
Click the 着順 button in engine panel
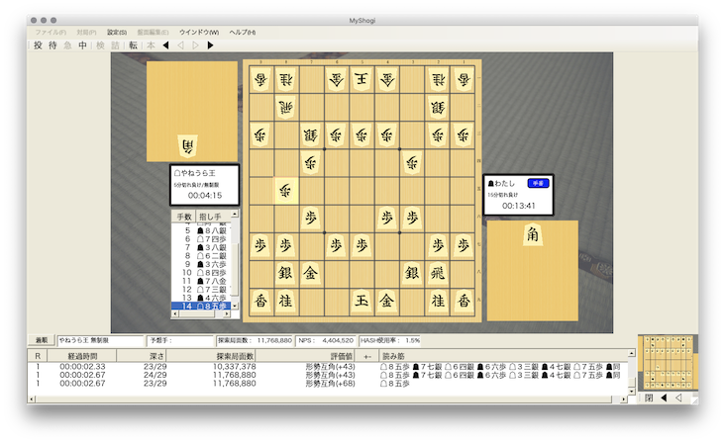pyautogui.click(x=42, y=340)
